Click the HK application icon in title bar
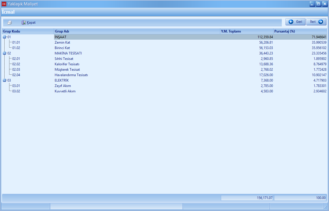The width and height of the screenshot is (329, 211). [x=4, y=4]
